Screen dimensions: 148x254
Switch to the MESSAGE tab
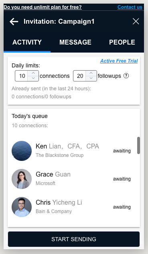[x=75, y=42]
